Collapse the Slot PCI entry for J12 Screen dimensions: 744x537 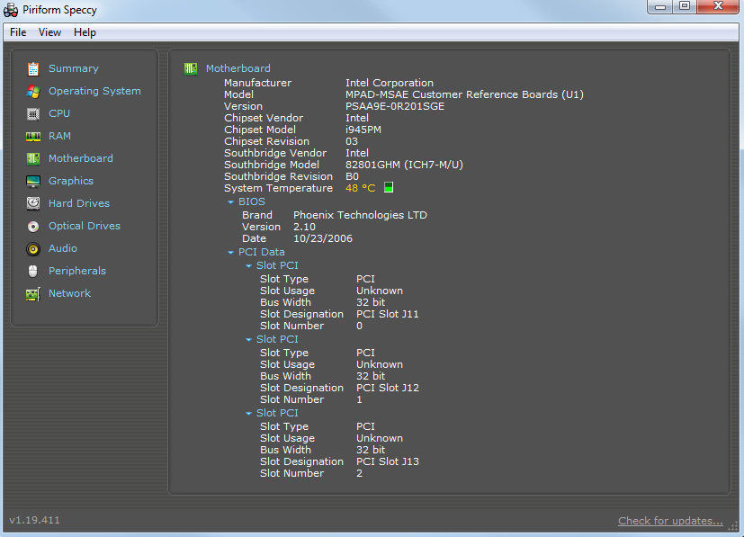coord(248,340)
